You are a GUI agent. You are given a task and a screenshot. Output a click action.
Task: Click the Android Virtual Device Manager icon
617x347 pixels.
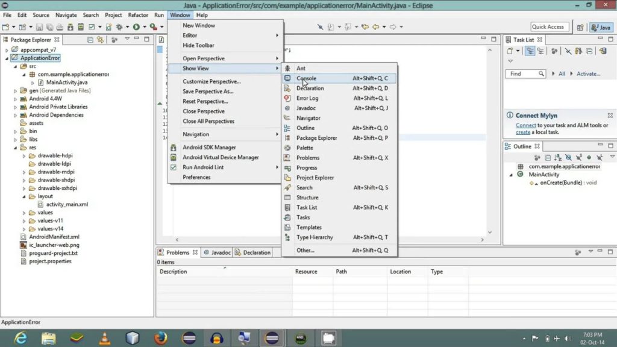tap(173, 157)
